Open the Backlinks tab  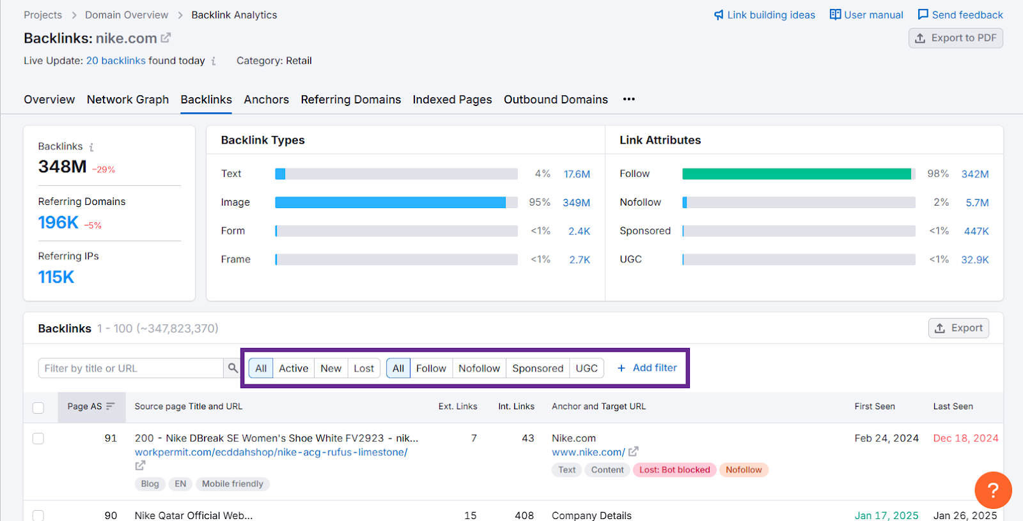tap(206, 100)
